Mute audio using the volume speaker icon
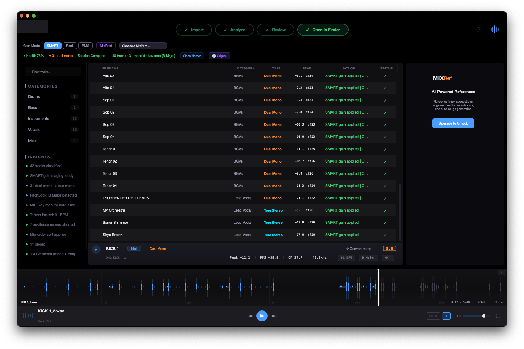The height and width of the screenshot is (349, 524). pos(458,316)
